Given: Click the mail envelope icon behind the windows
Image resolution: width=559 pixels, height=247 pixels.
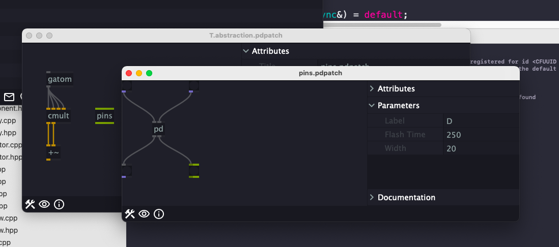Looking at the screenshot, I should click(9, 97).
